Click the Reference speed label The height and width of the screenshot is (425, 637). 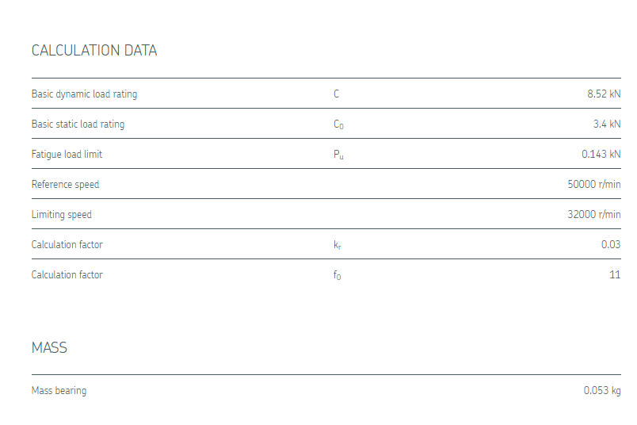point(65,185)
